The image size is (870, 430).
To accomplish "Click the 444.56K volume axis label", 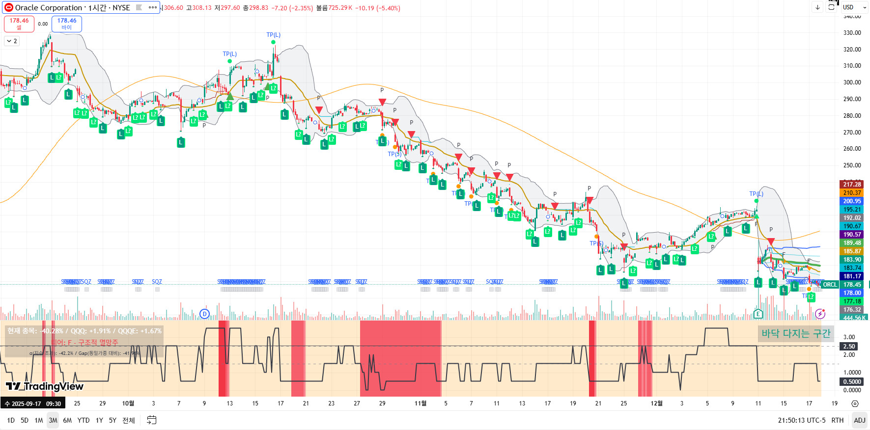I will pos(855,318).
